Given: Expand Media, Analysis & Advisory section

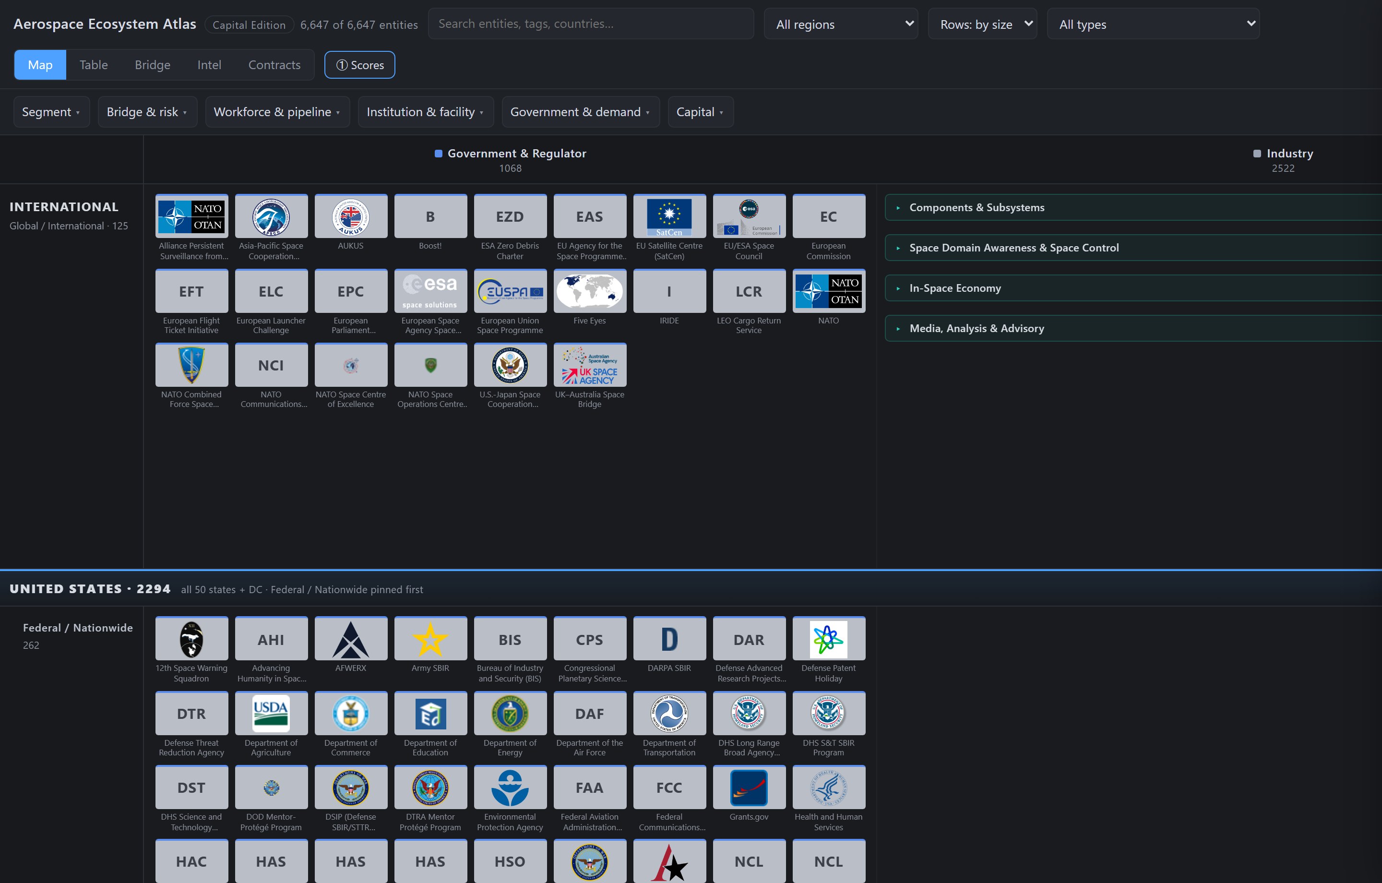Looking at the screenshot, I should (x=1133, y=328).
